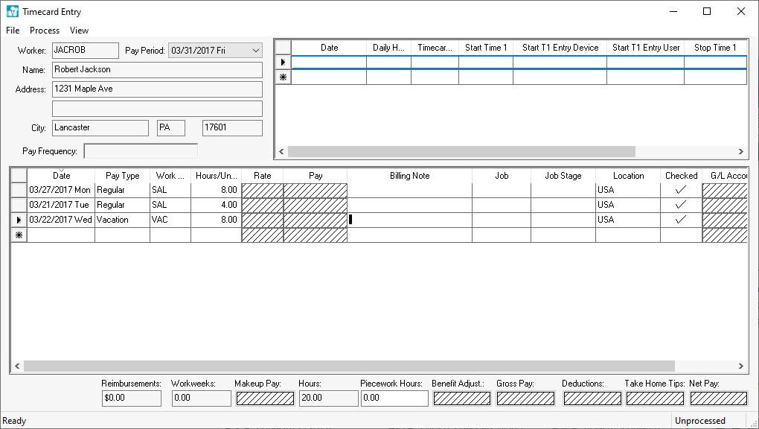Click the Location column header
Viewport: 759px width, 429px height.
coord(628,176)
